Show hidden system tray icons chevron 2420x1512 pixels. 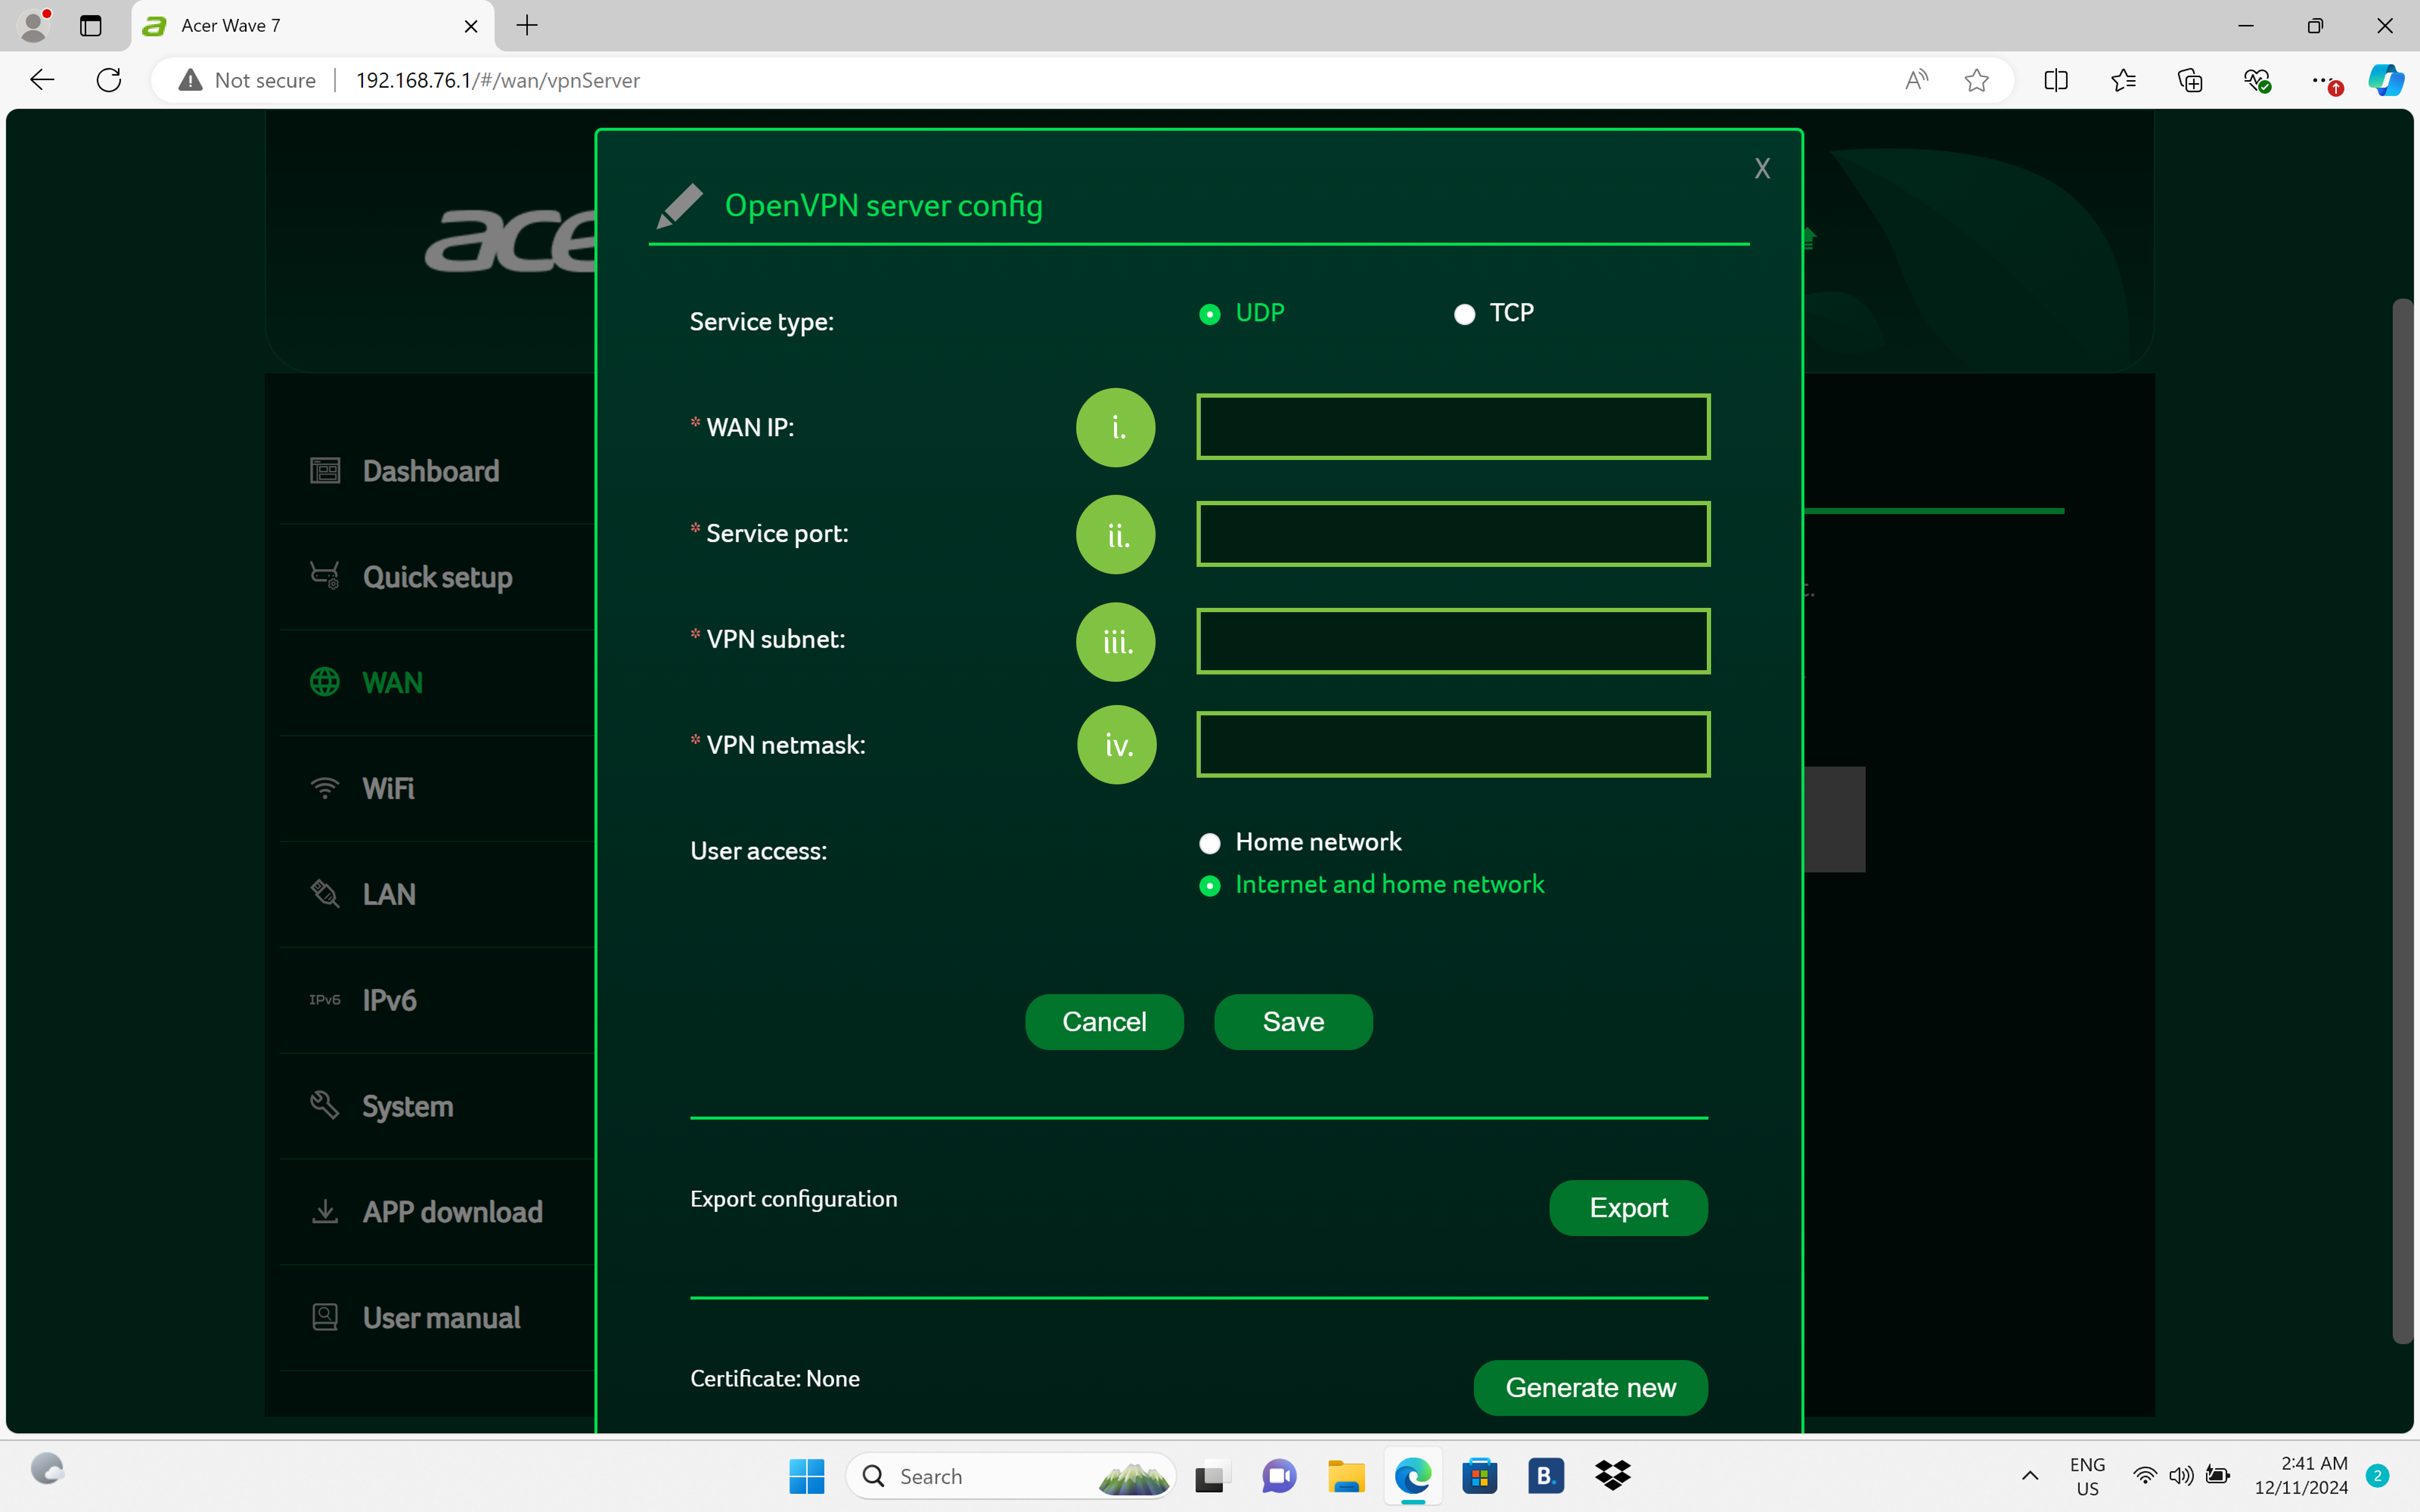[x=2029, y=1476]
